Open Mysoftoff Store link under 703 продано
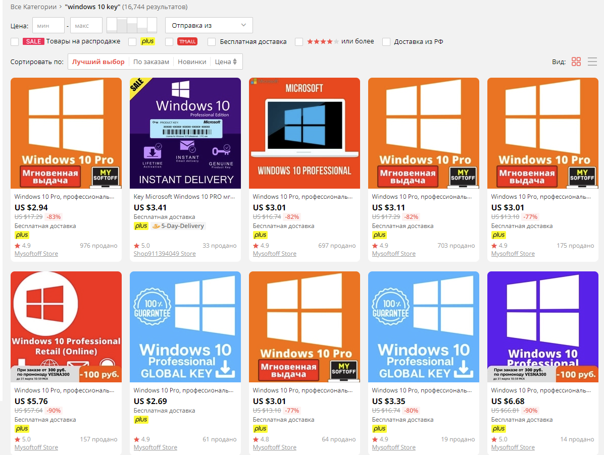This screenshot has height=455, width=604. [x=394, y=254]
